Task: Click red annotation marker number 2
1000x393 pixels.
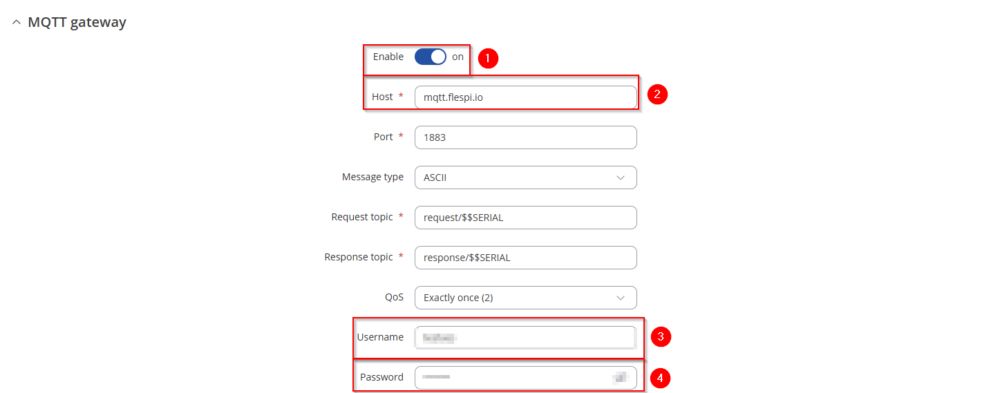Action: 657,95
